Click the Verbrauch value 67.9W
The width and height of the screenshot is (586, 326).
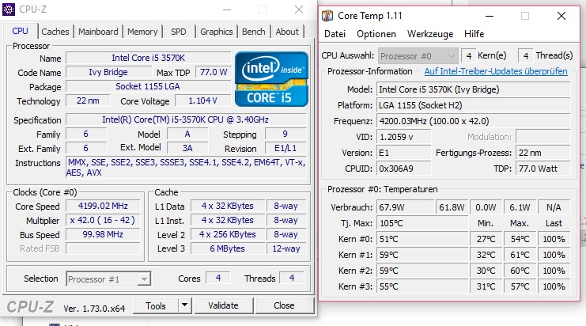coord(404,207)
